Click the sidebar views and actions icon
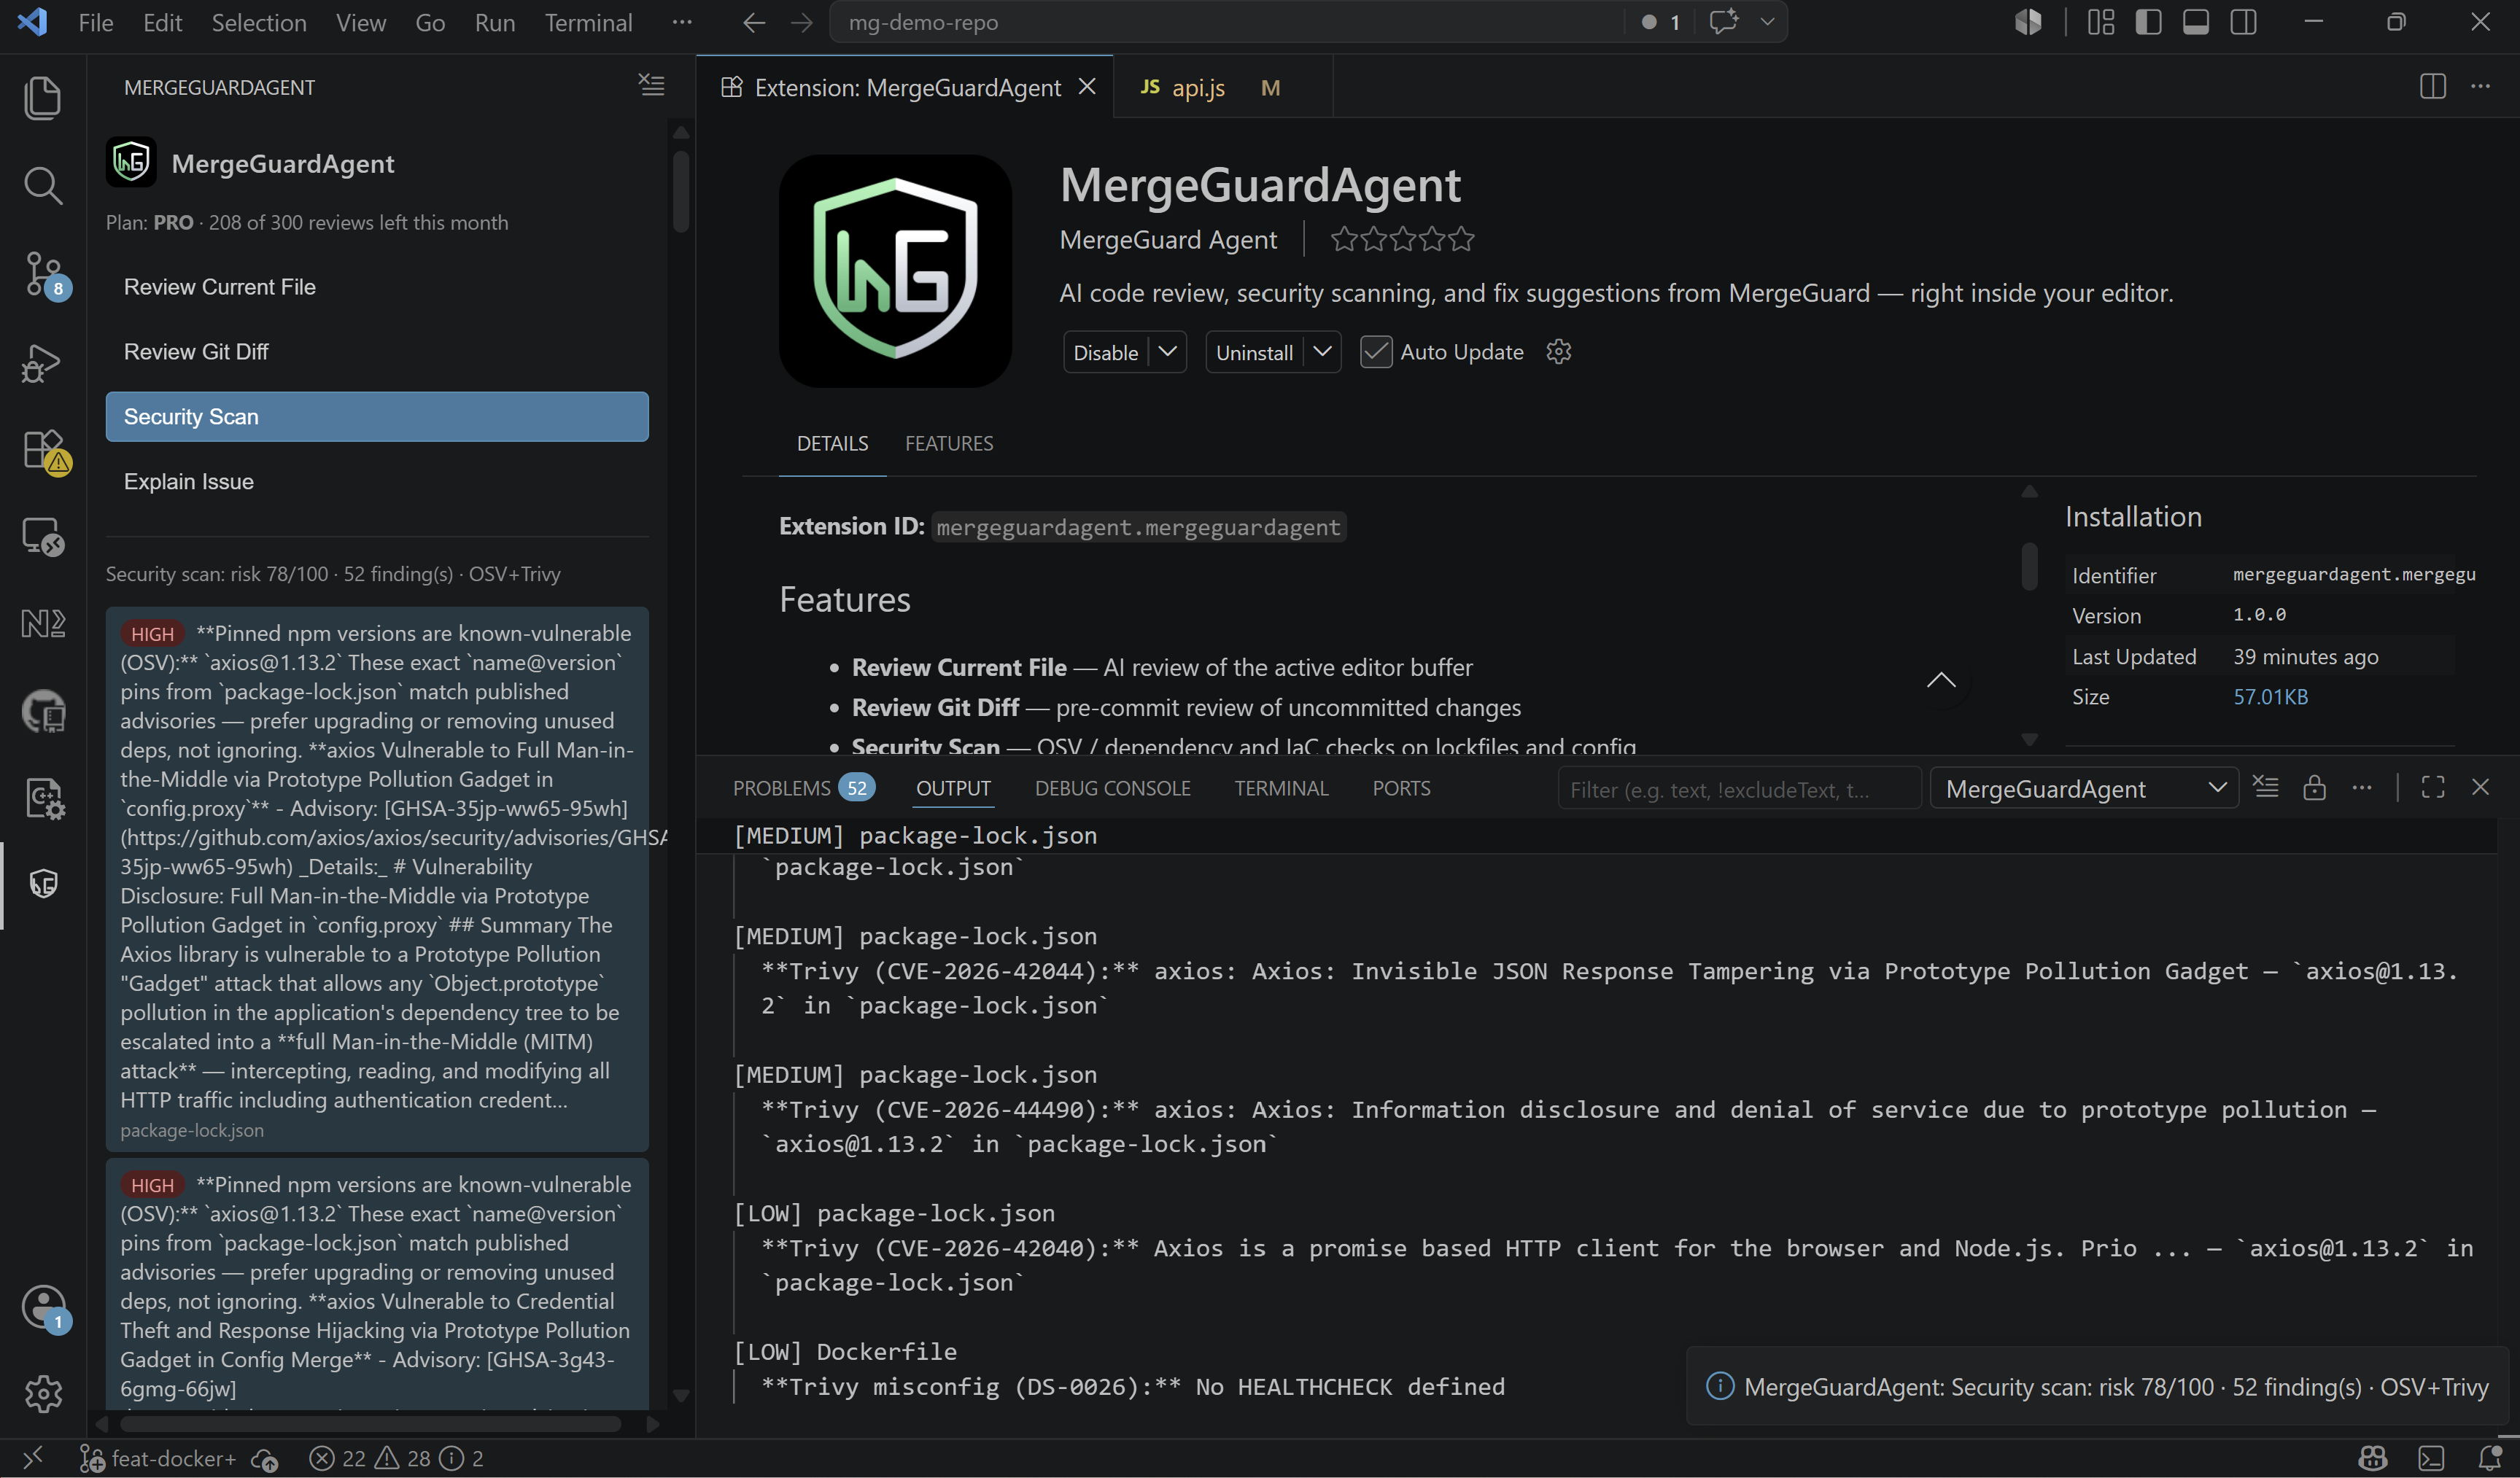 tap(652, 85)
